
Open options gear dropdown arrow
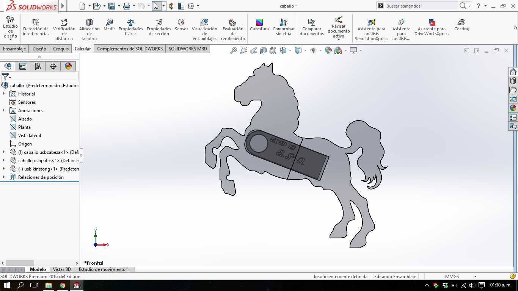pyautogui.click(x=198, y=6)
